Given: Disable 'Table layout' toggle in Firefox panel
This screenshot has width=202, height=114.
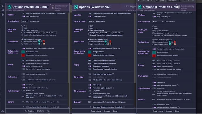Looking at the screenshot, I should pos(154,82).
